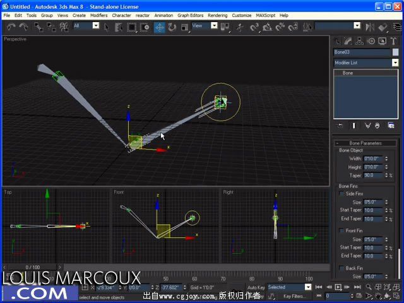Click the Mirror tool icon
404x303 pixels.
pyautogui.click(x=370, y=27)
